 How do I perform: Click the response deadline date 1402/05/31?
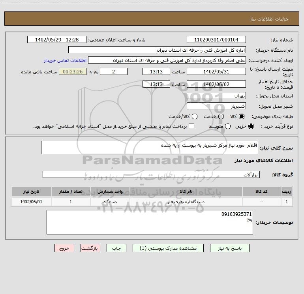[x=216, y=71]
